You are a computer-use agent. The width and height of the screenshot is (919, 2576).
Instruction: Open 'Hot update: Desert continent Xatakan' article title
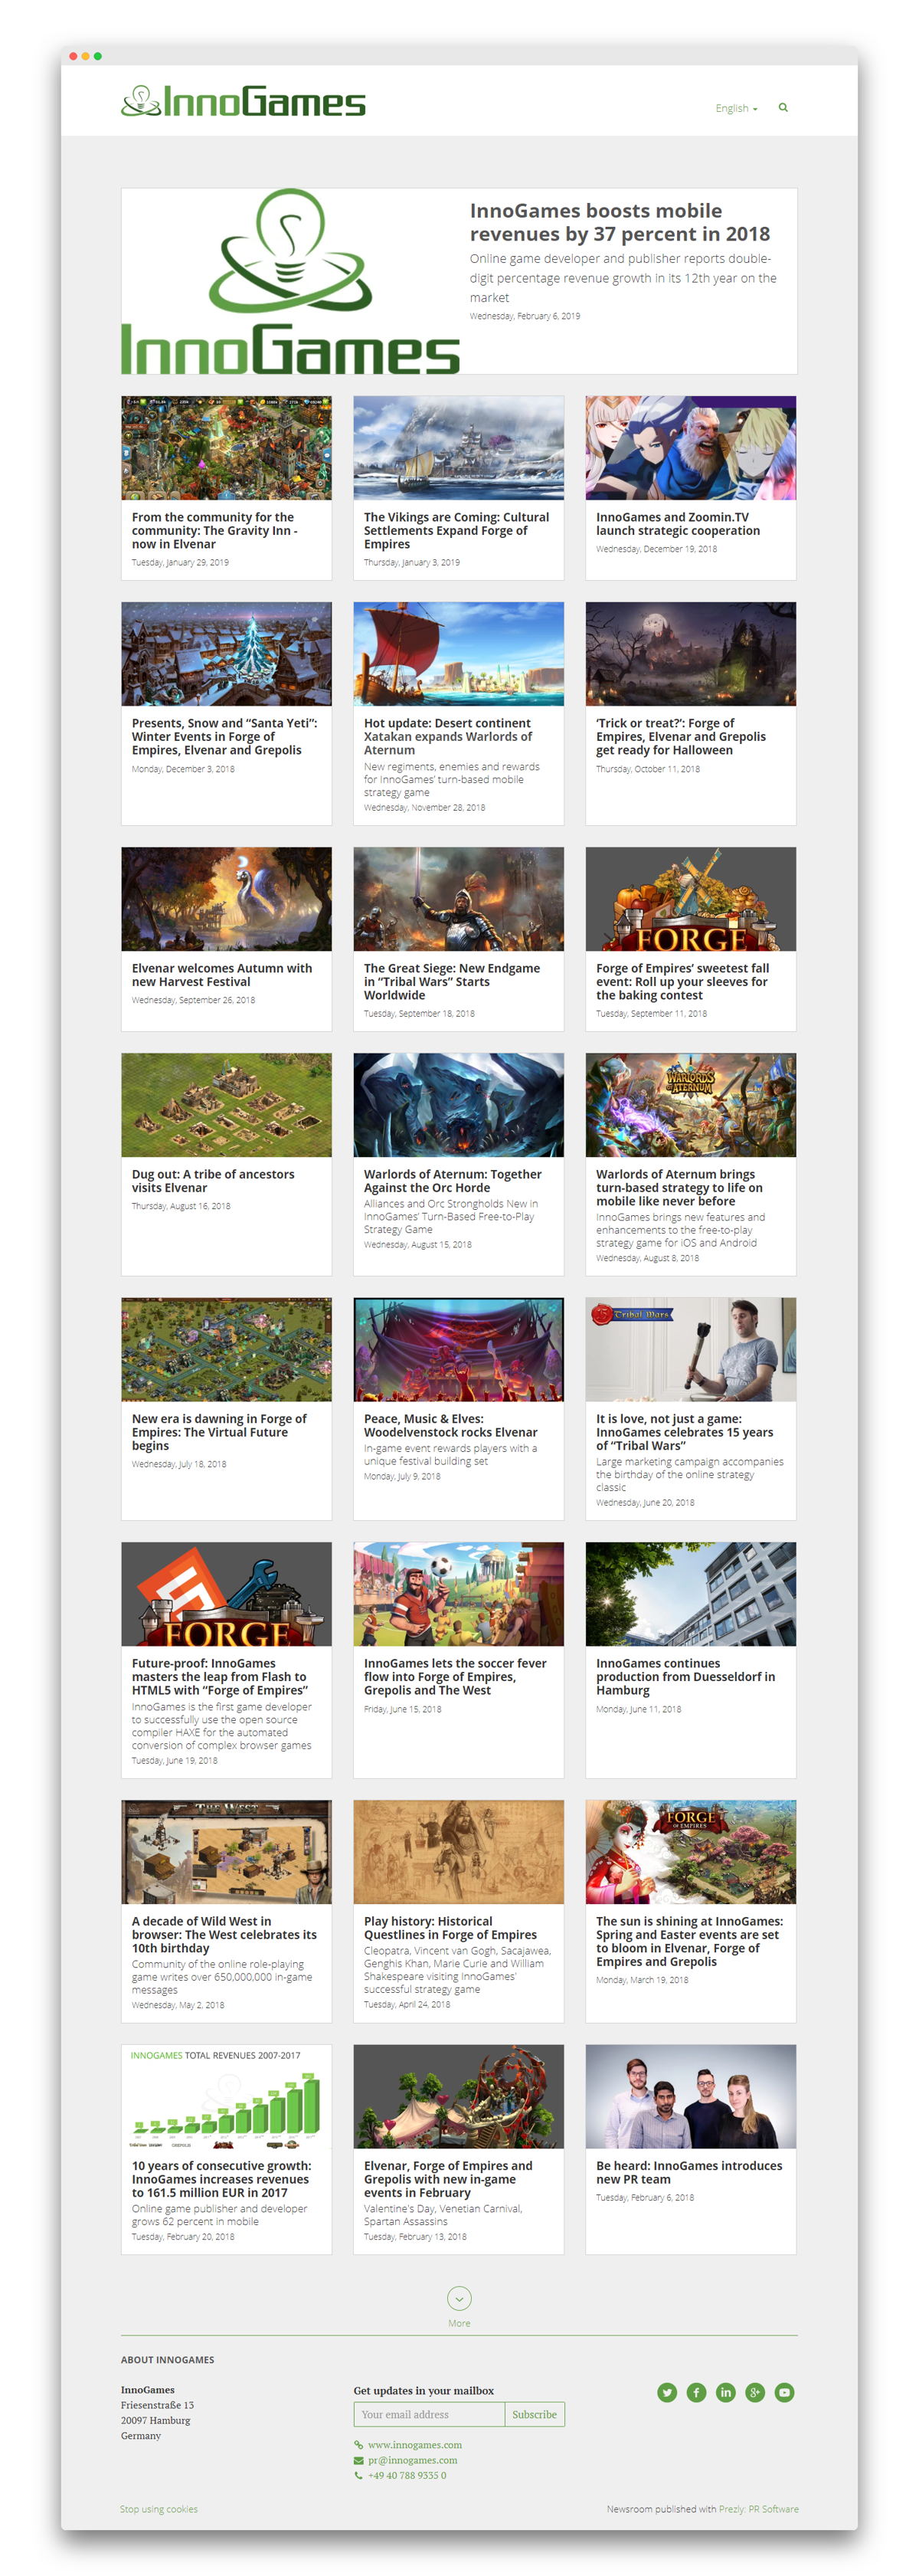(x=448, y=736)
